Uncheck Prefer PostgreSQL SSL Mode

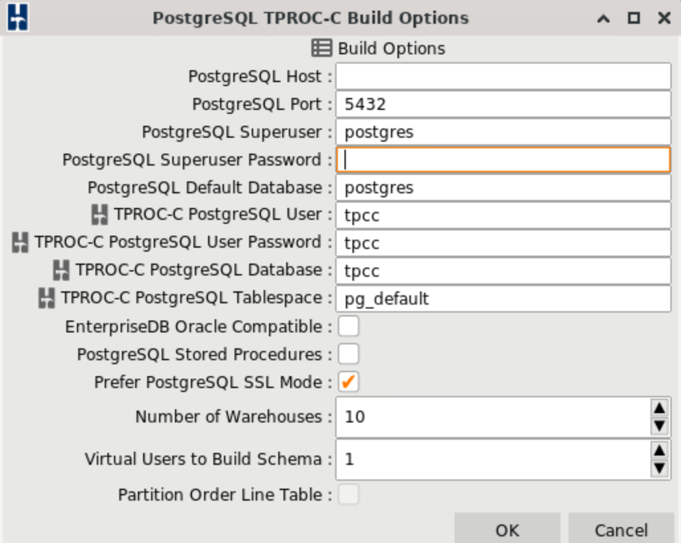[348, 382]
